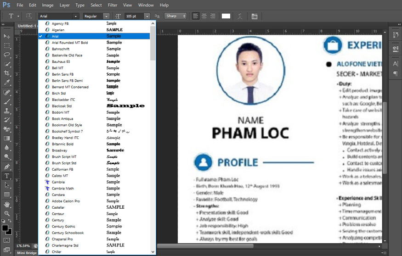Select the Dodge tool
Screen dimensions: 402x256
(7, 156)
